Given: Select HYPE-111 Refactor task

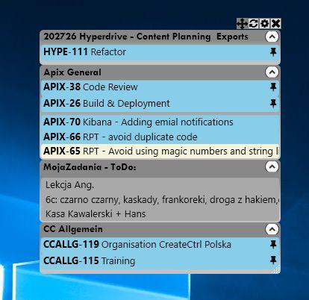Looking at the screenshot, I should click(160, 52).
